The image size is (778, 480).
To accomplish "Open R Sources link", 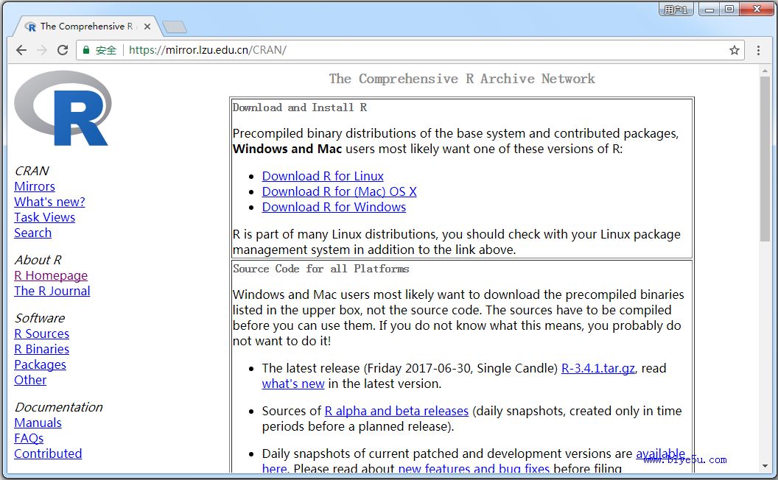I will click(x=42, y=333).
